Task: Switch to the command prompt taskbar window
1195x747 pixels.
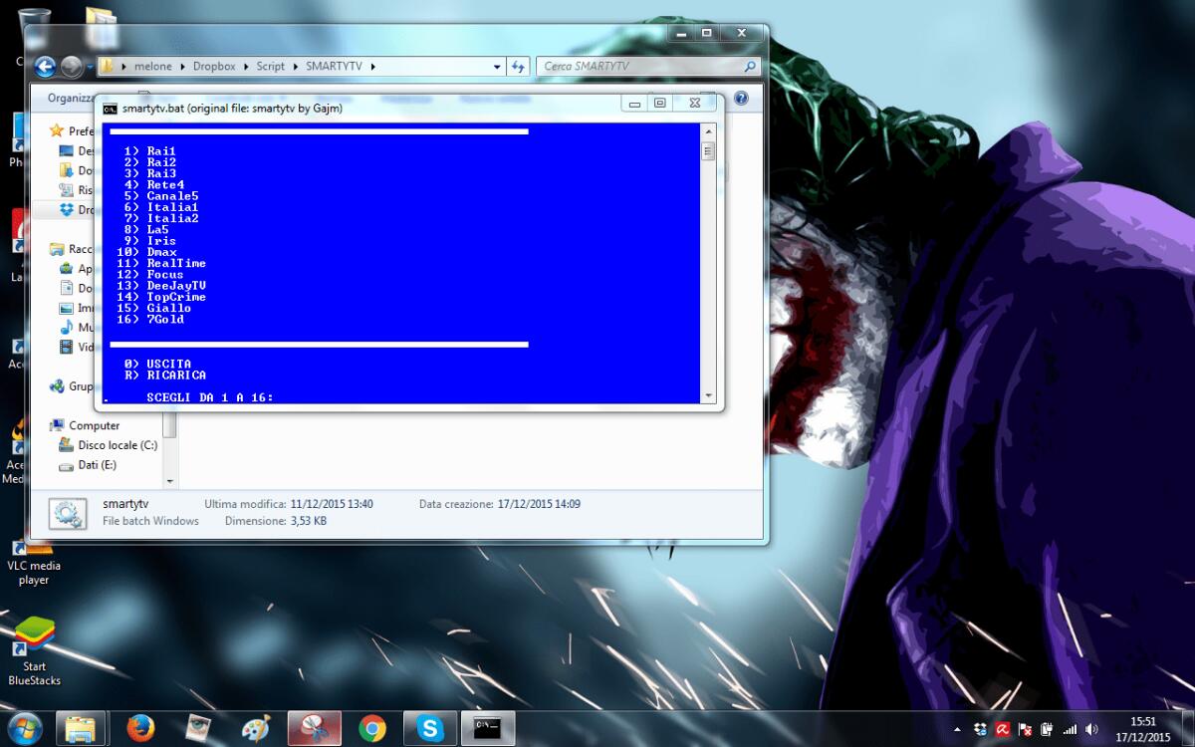Action: point(487,728)
